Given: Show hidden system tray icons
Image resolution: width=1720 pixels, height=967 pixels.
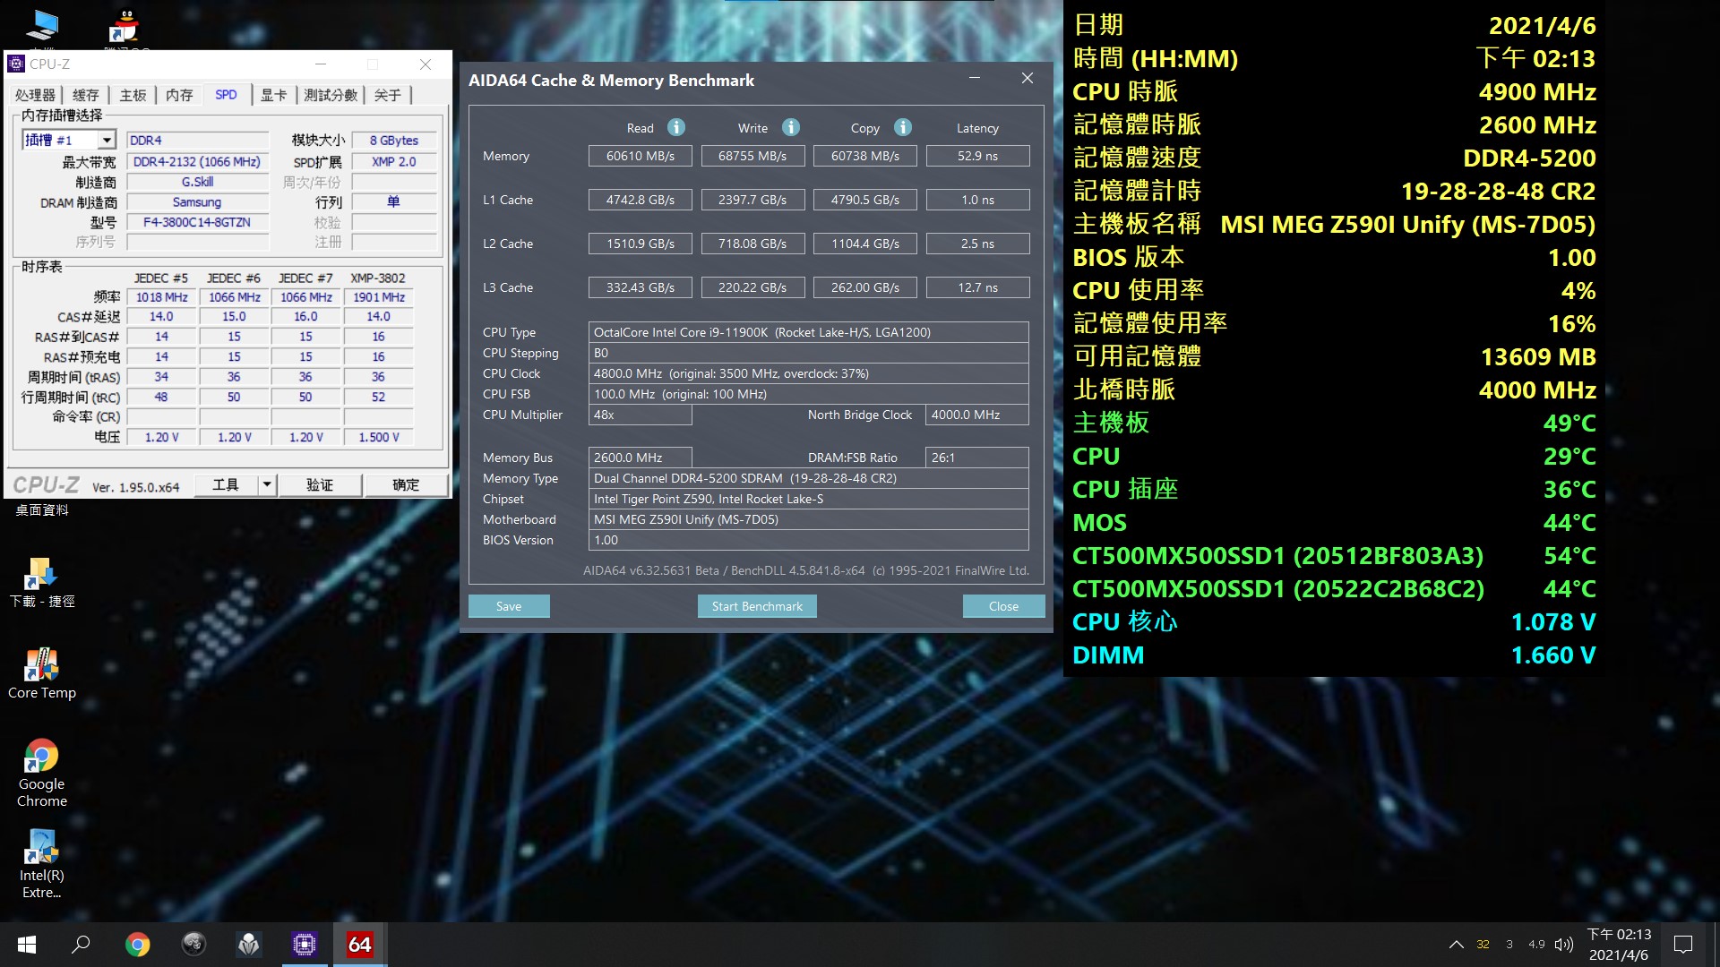Looking at the screenshot, I should [x=1457, y=945].
